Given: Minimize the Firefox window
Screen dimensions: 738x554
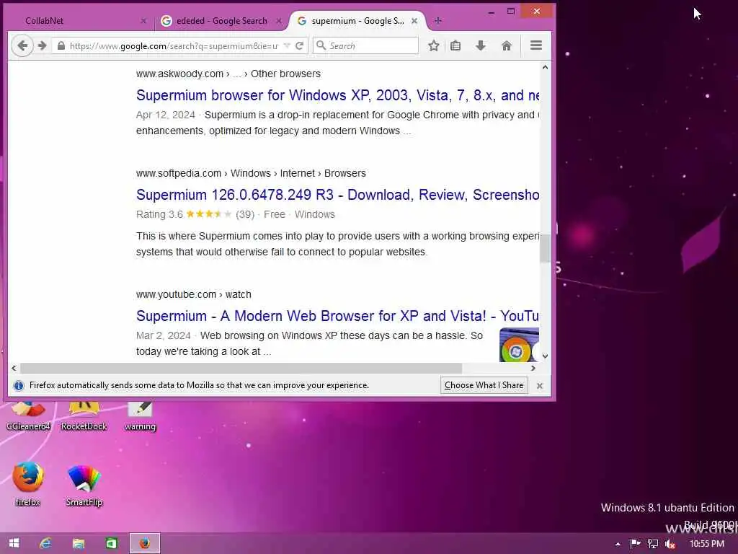Looking at the screenshot, I should (x=492, y=12).
